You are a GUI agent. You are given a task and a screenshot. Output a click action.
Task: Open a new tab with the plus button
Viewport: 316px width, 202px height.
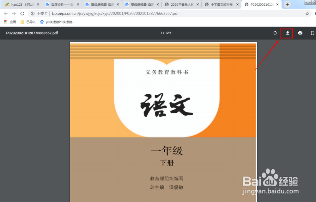pos(287,4)
